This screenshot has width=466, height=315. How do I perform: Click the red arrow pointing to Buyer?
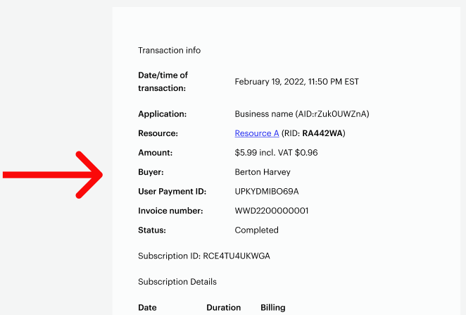pyautogui.click(x=53, y=175)
